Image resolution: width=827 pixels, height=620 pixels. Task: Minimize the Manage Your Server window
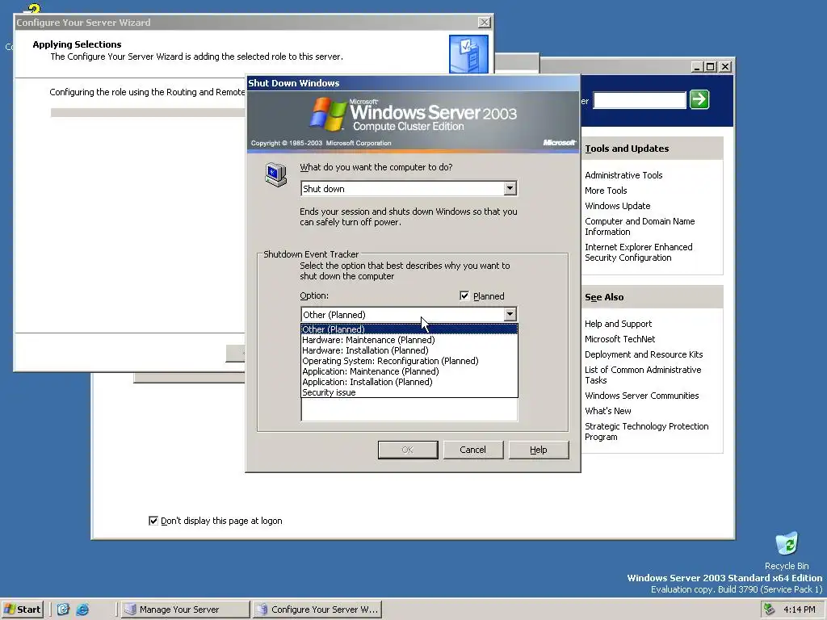(697, 67)
